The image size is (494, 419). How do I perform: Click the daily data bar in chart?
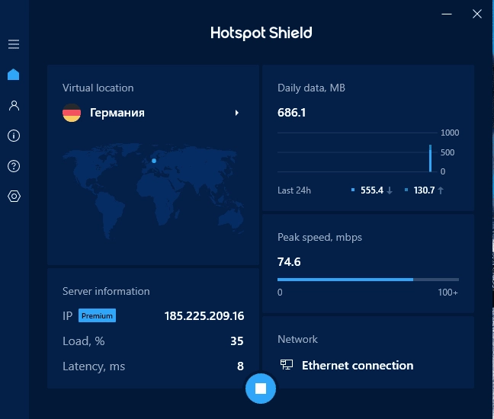pos(431,158)
